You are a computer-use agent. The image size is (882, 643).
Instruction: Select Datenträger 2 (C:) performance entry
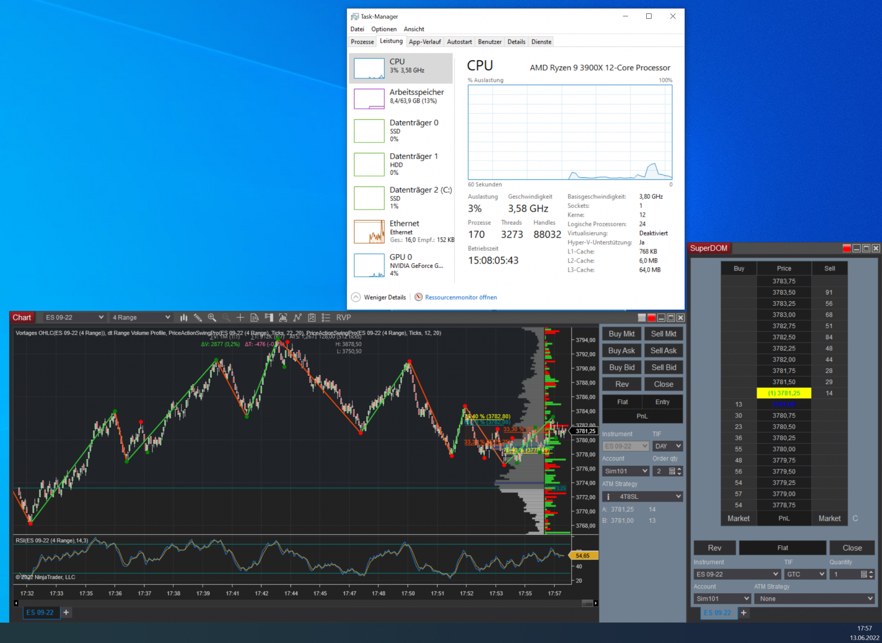[401, 198]
